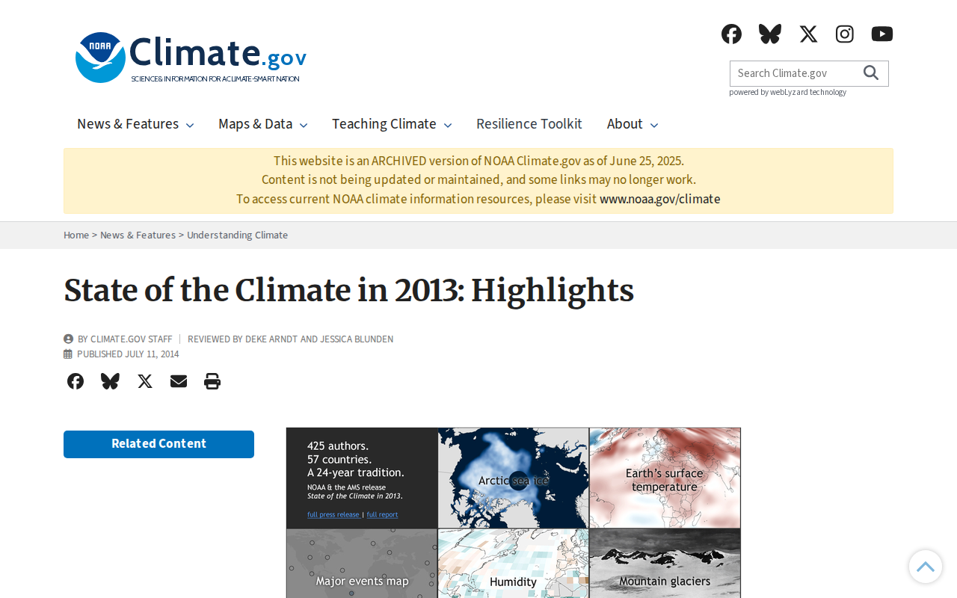Share article on Facebook below byline
Screen dimensions: 957x598
coord(76,381)
